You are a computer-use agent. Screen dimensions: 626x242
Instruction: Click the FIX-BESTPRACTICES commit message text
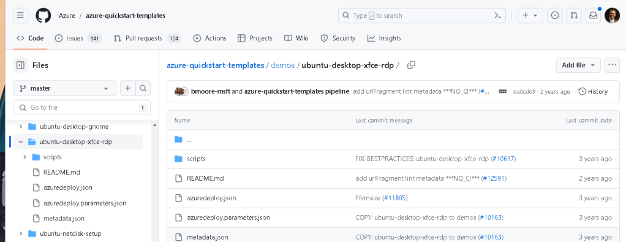click(422, 159)
